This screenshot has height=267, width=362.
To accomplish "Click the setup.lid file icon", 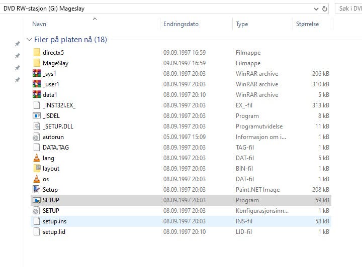I will click(x=37, y=231).
